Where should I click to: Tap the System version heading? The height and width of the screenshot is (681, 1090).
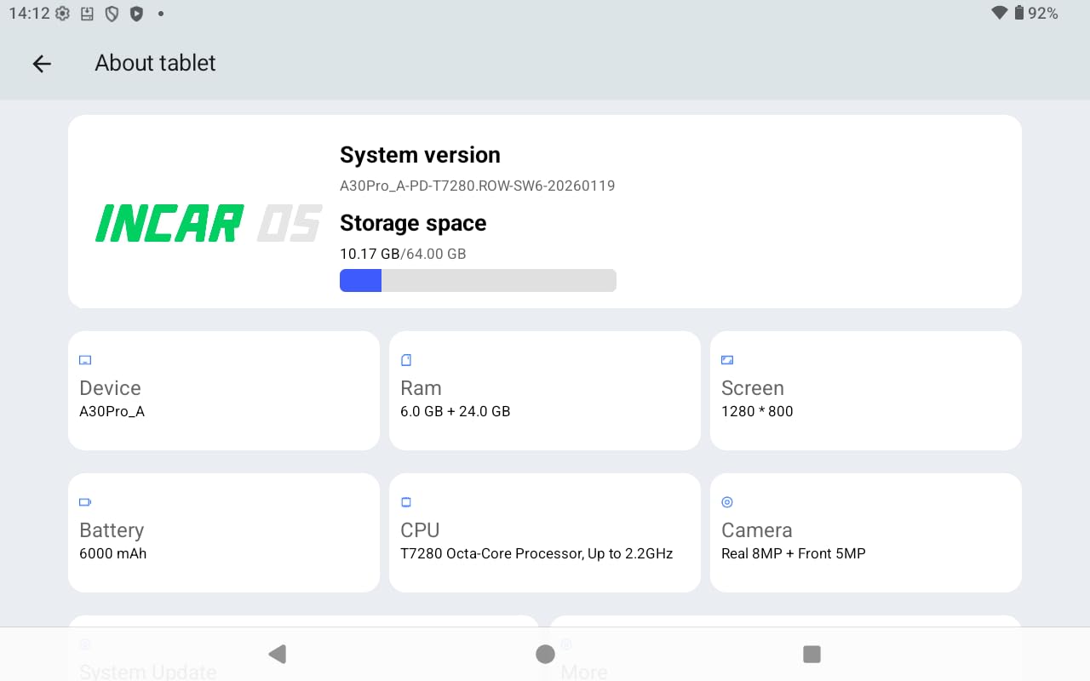(x=420, y=155)
